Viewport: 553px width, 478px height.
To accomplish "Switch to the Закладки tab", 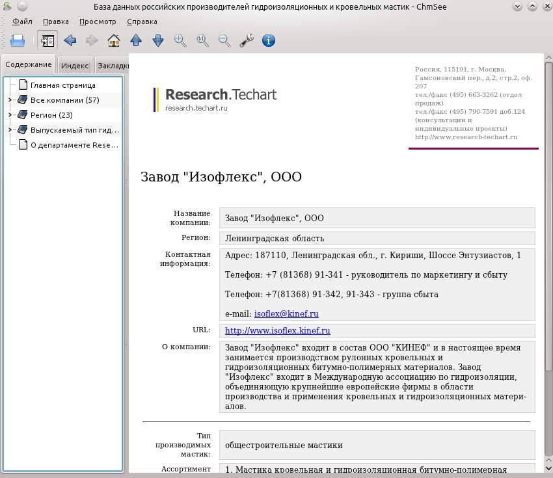I will (x=113, y=66).
